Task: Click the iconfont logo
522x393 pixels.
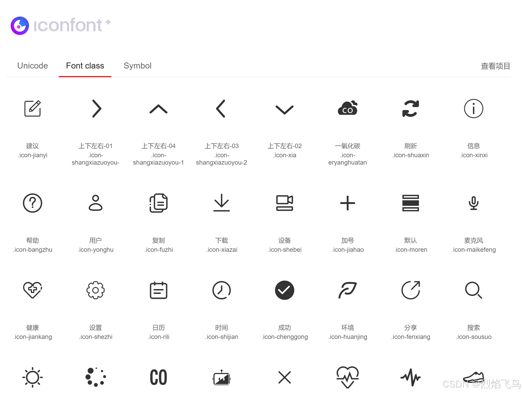Action: tap(60, 25)
